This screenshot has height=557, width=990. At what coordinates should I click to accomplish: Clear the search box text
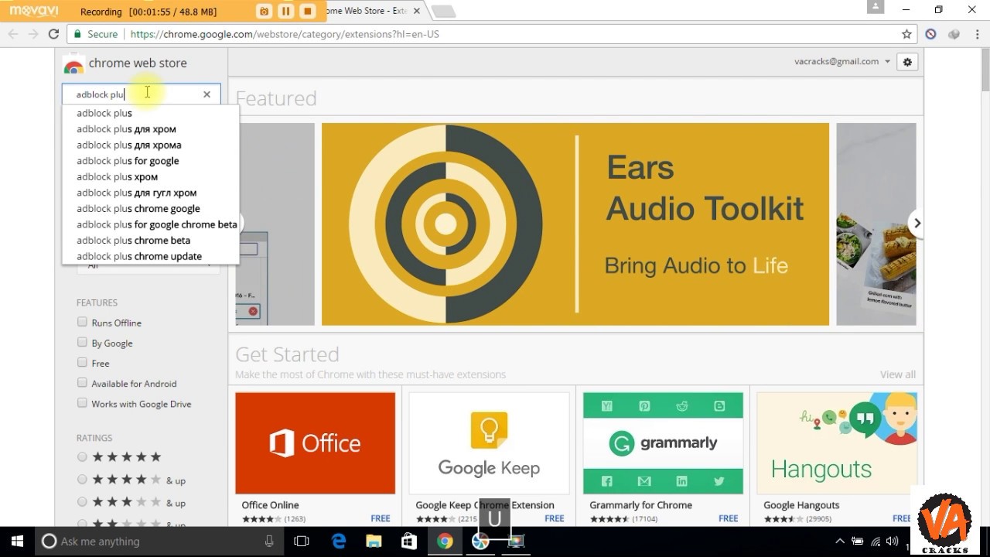207,94
